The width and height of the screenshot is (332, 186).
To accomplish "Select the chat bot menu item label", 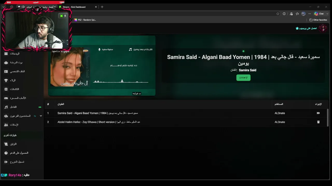I will pos(16,63).
